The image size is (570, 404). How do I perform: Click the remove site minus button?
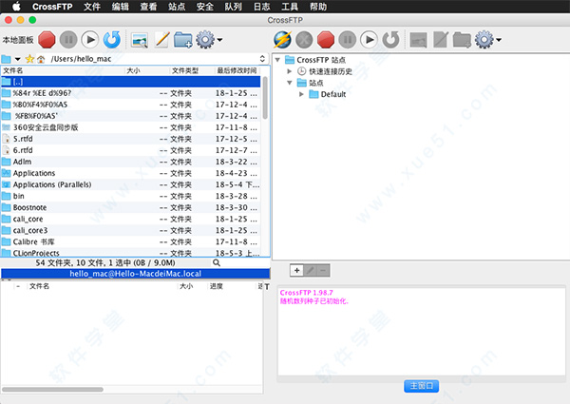click(323, 270)
